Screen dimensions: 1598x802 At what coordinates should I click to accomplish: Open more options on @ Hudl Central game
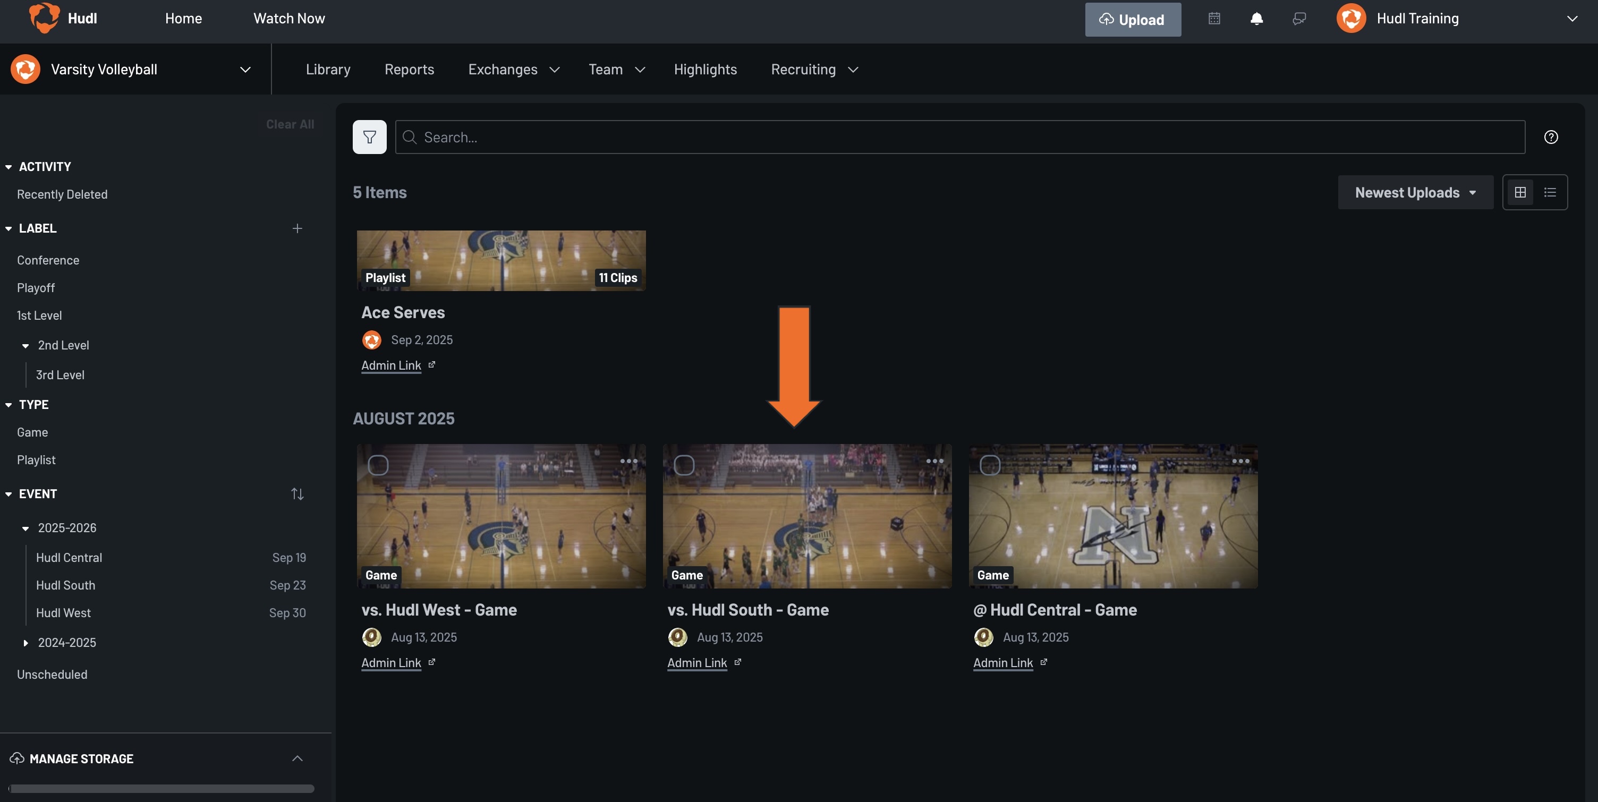[x=1240, y=461]
